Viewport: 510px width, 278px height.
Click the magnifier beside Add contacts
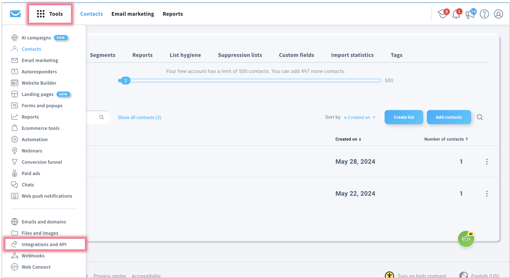(x=480, y=117)
